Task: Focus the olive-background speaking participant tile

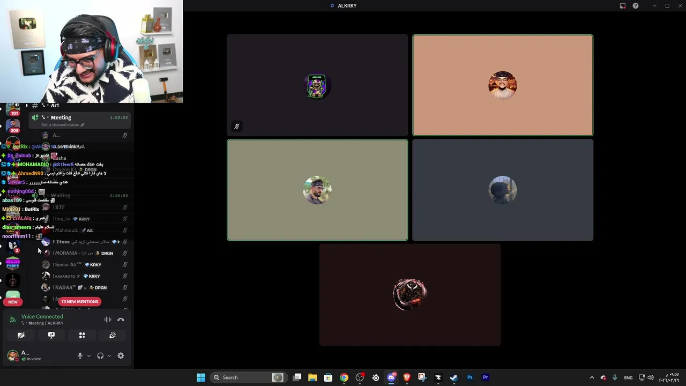Action: pos(317,190)
